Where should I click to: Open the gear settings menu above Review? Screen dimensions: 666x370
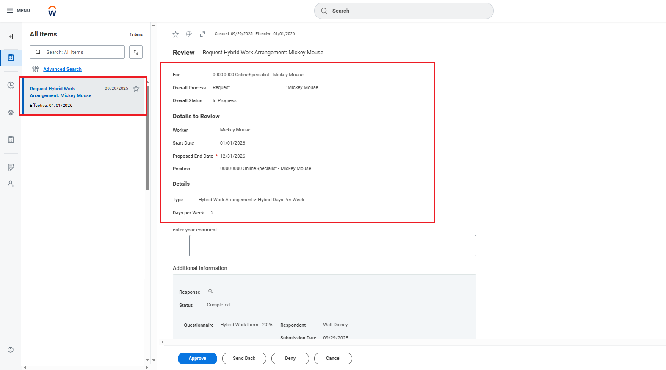(x=189, y=34)
